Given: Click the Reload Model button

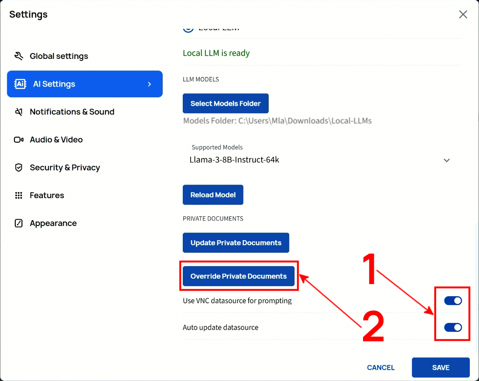Looking at the screenshot, I should tap(213, 195).
